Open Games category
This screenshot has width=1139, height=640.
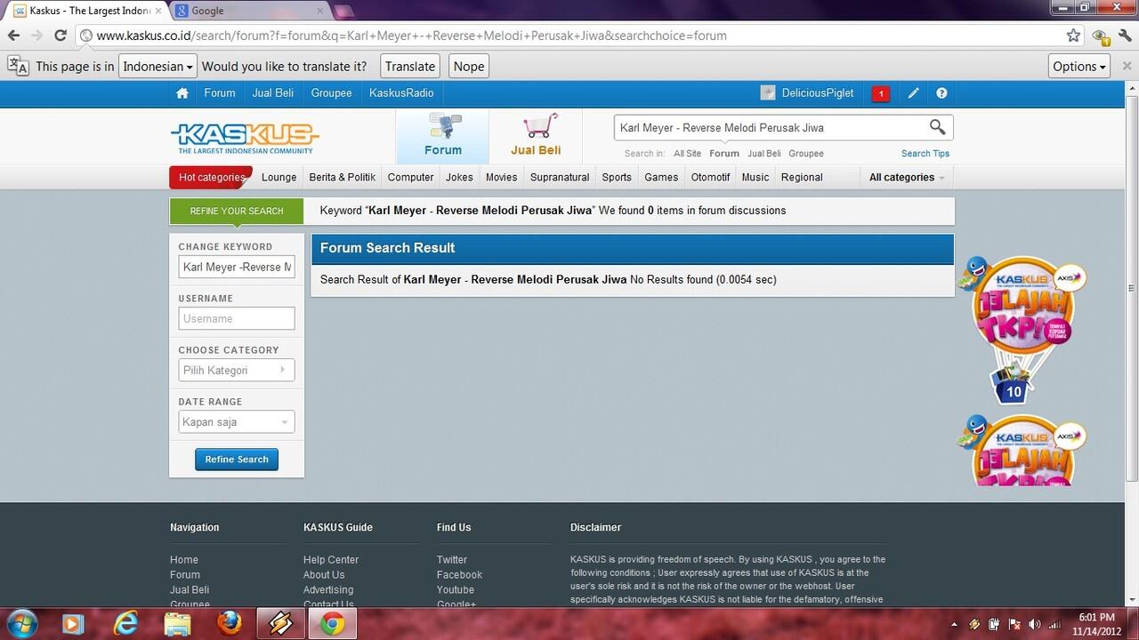pyautogui.click(x=661, y=177)
